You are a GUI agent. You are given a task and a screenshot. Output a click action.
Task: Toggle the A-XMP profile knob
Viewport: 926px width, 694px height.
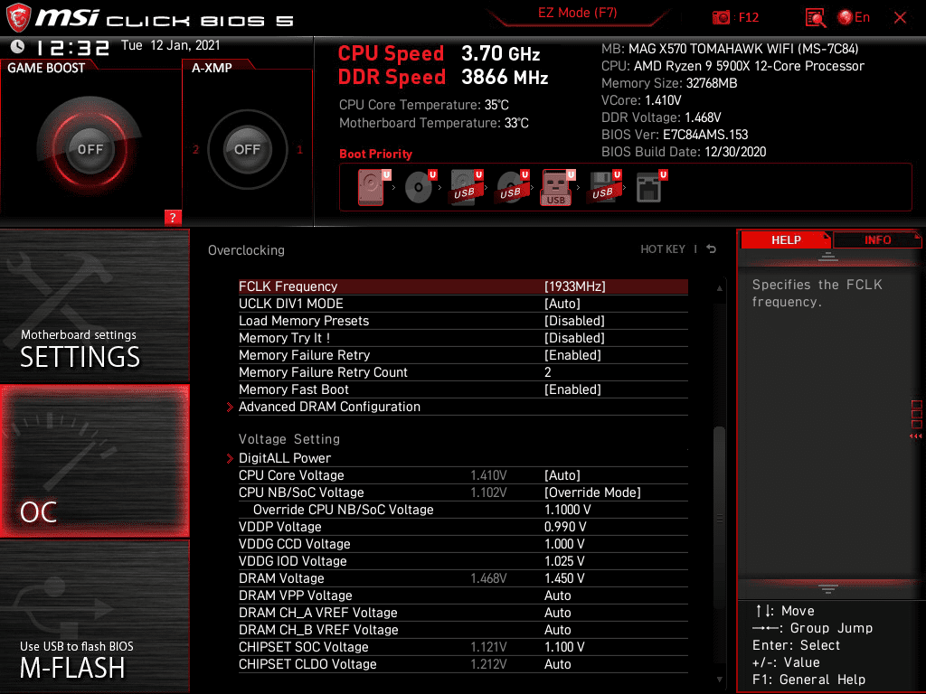click(247, 149)
